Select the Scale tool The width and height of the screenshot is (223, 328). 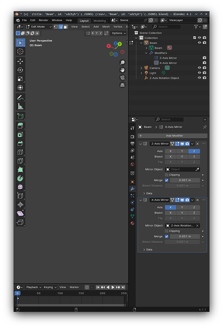tap(20, 79)
